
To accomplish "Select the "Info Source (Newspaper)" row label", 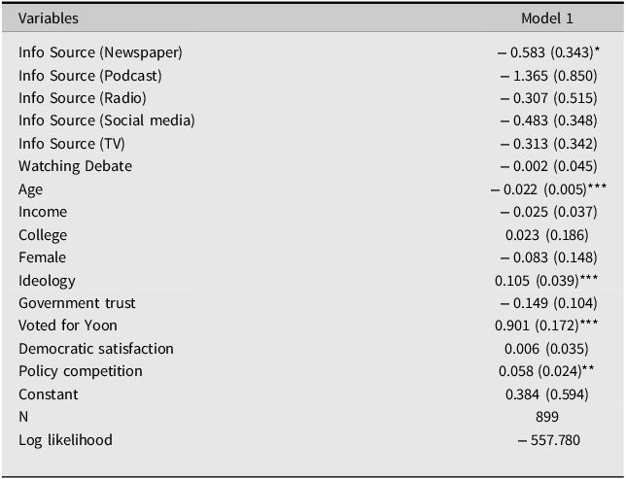I will coord(100,51).
